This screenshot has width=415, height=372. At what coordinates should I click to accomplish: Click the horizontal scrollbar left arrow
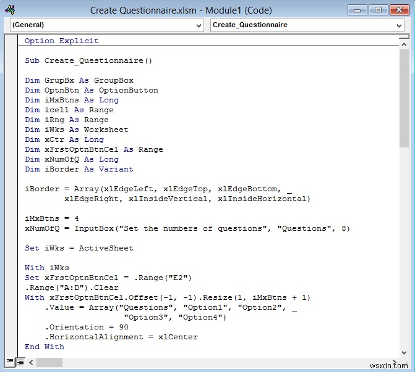tap(31, 362)
